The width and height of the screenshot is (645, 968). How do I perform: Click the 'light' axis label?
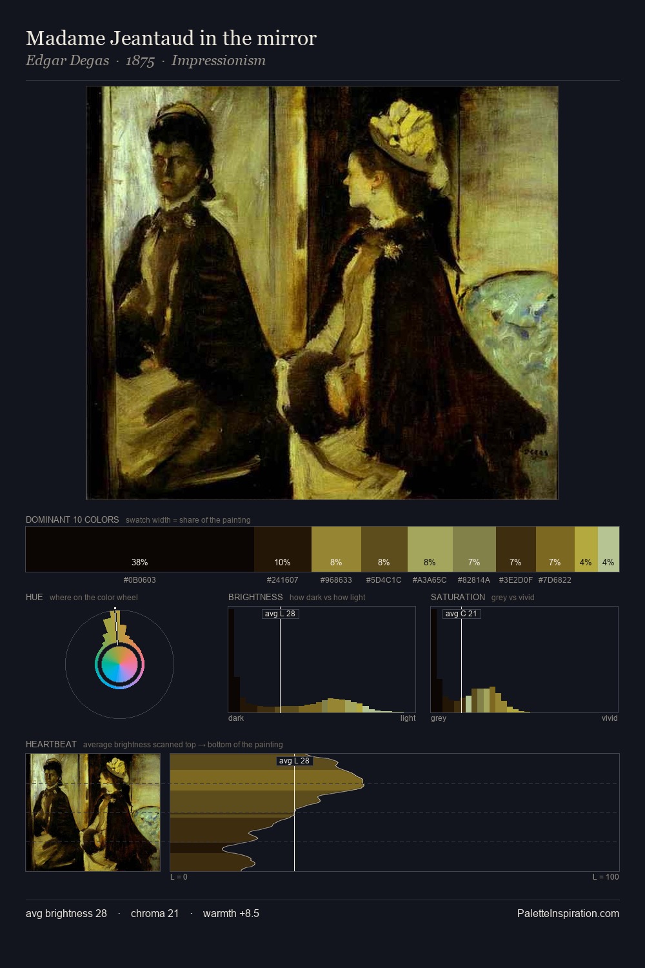click(x=408, y=718)
